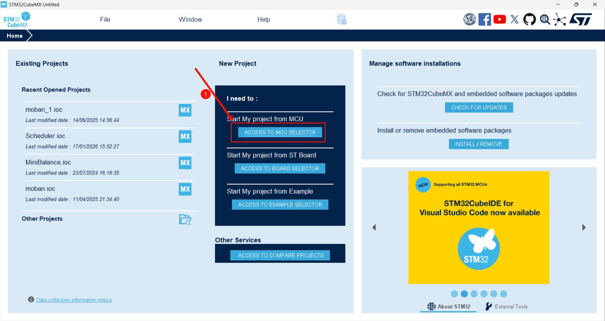
Task: Click the ST anniversary badge icon
Action: [470, 19]
